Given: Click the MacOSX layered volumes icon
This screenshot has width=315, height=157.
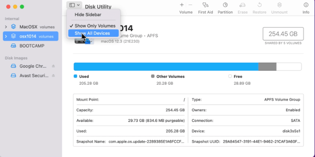Looking at the screenshot, I should click(13, 27).
